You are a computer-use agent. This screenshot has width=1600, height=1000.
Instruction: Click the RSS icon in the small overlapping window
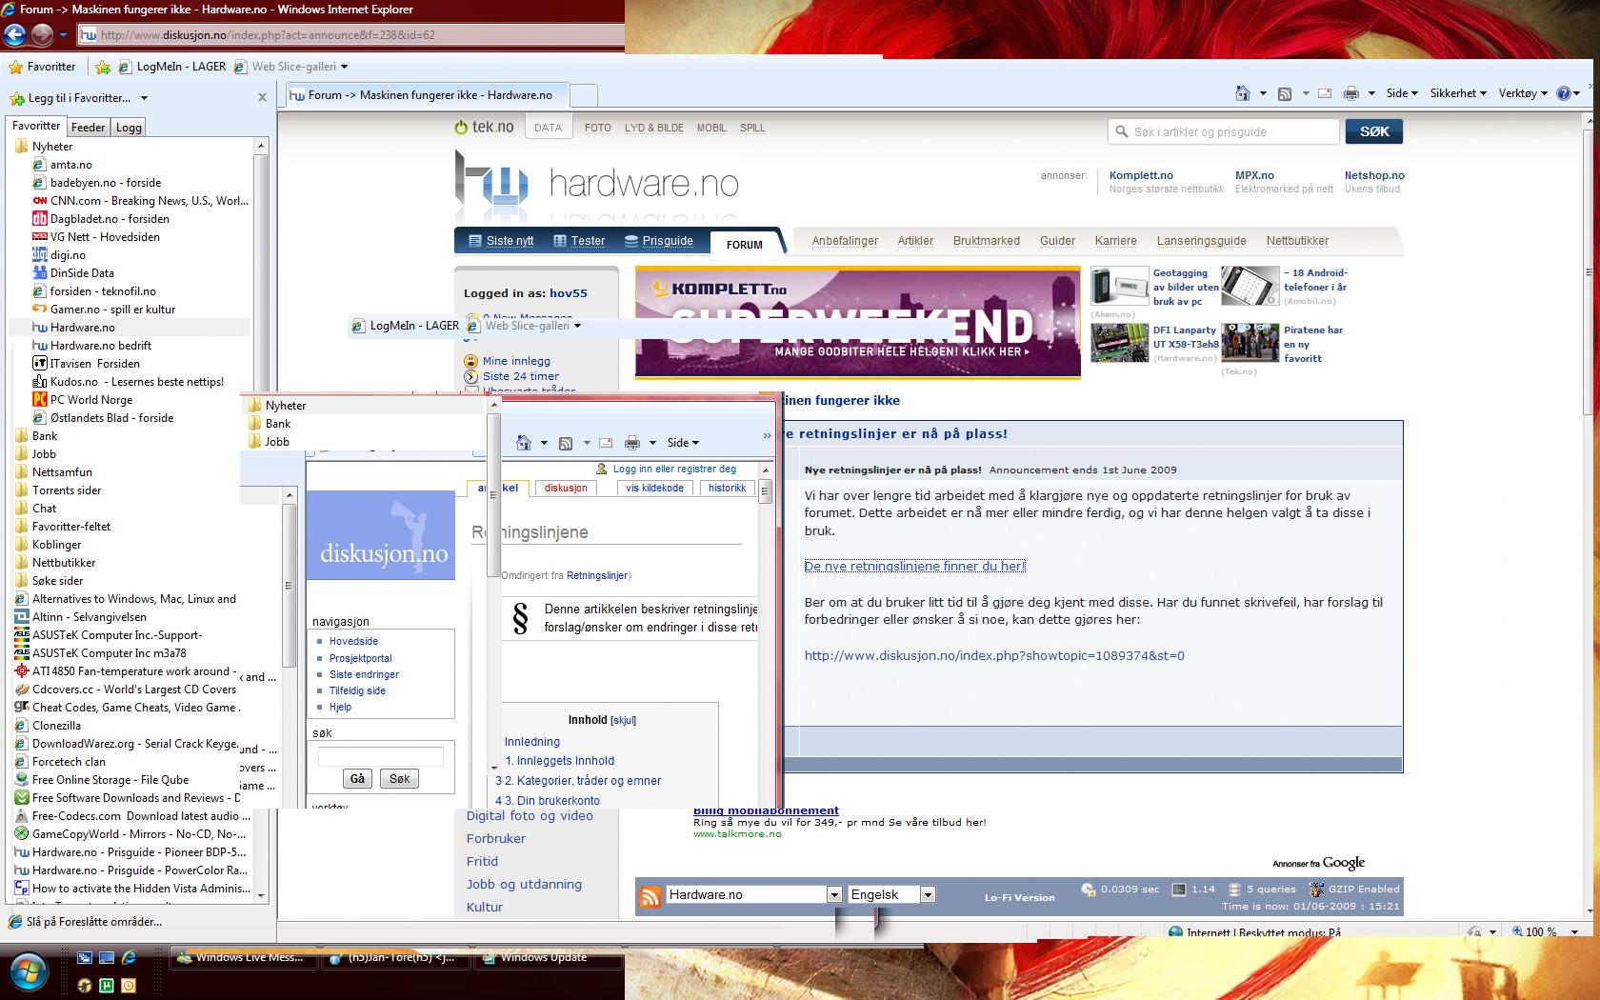[x=565, y=443]
